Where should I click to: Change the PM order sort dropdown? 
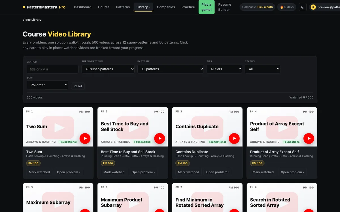pos(47,85)
